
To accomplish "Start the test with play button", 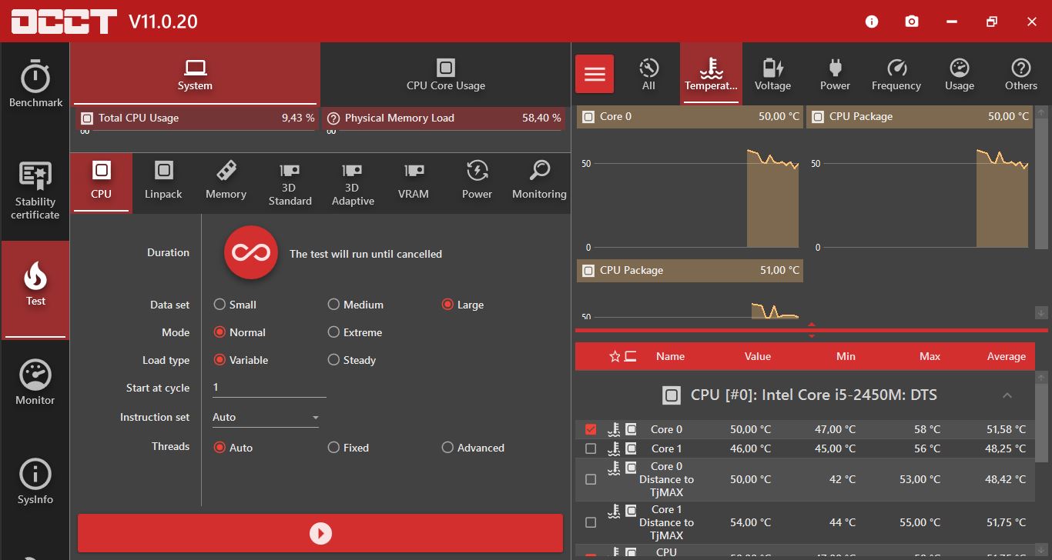I will point(320,533).
